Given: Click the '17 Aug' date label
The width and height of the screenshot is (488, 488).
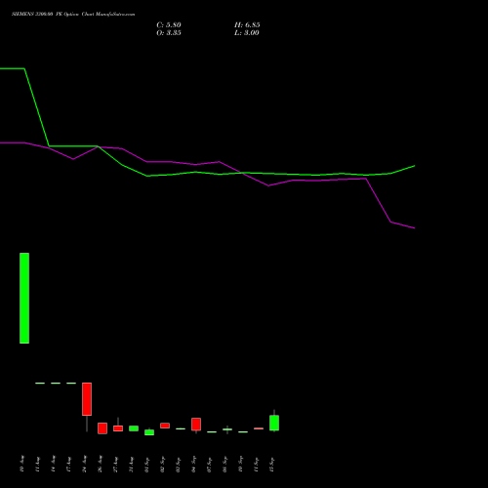Looking at the screenshot, I should (x=68, y=465).
